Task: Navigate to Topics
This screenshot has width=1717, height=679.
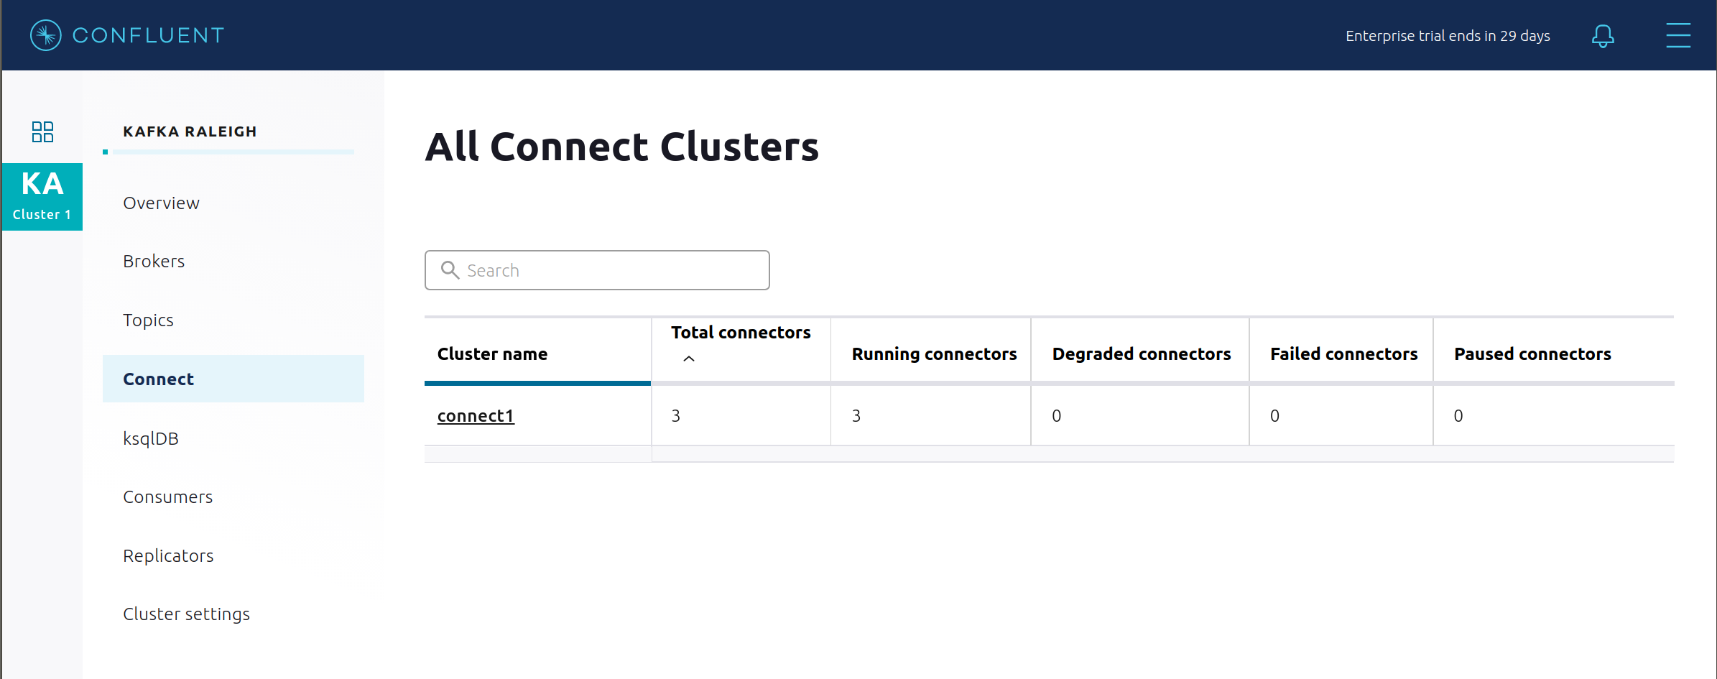Action: click(148, 320)
